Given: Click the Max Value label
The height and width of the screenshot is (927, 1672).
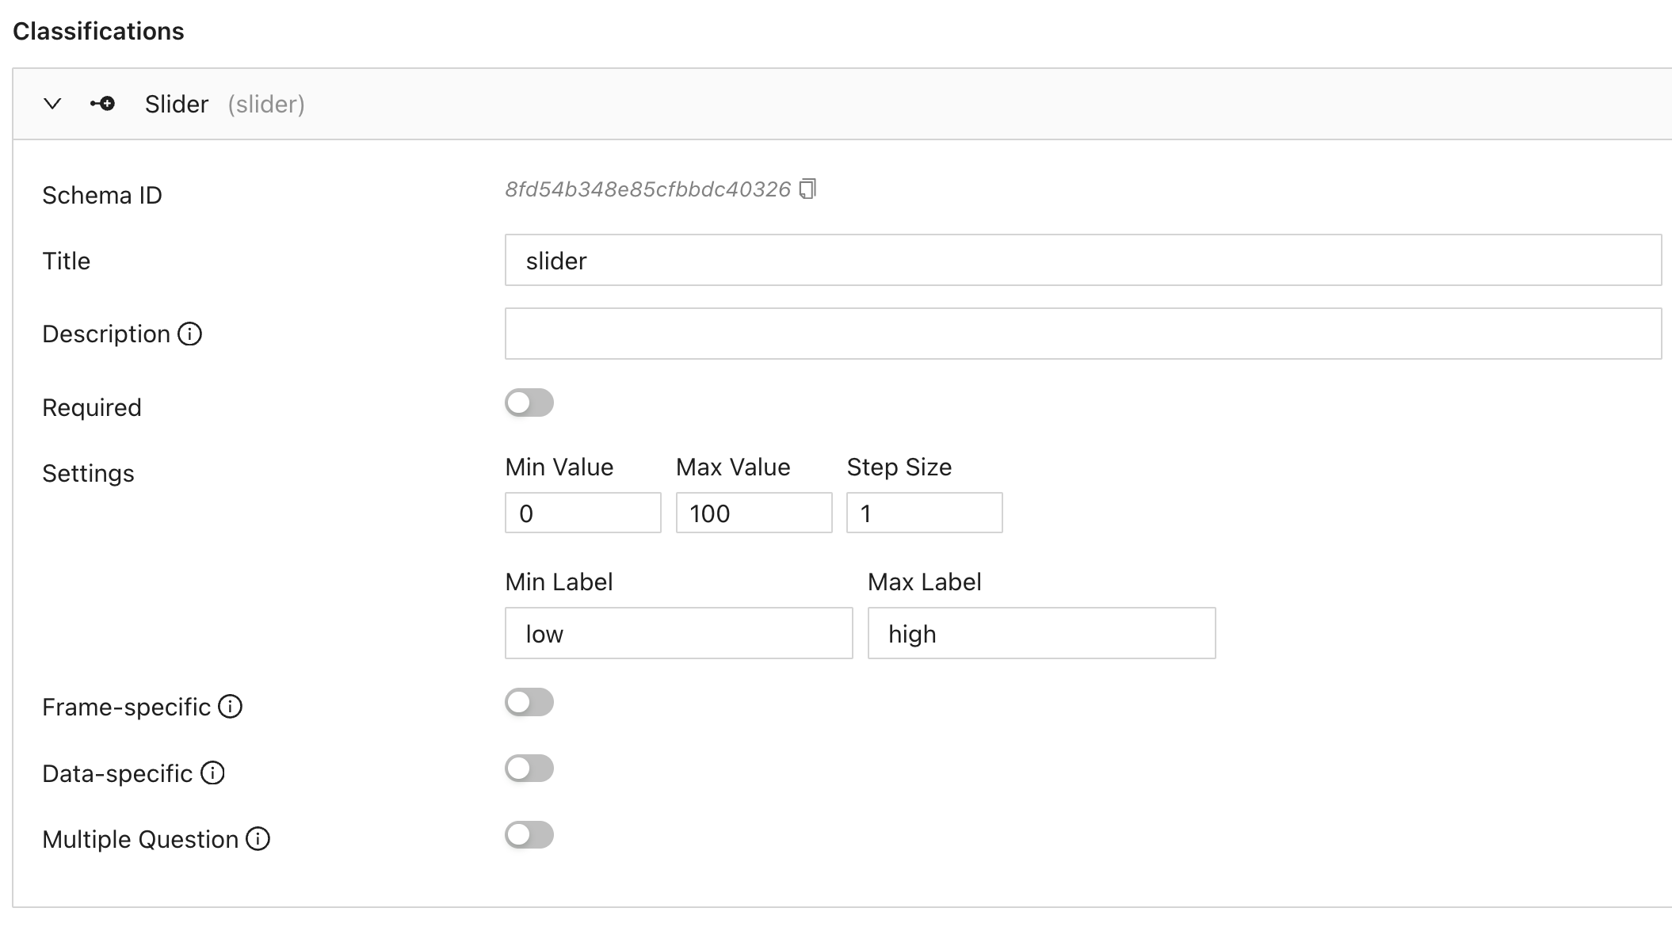Looking at the screenshot, I should click(x=733, y=467).
